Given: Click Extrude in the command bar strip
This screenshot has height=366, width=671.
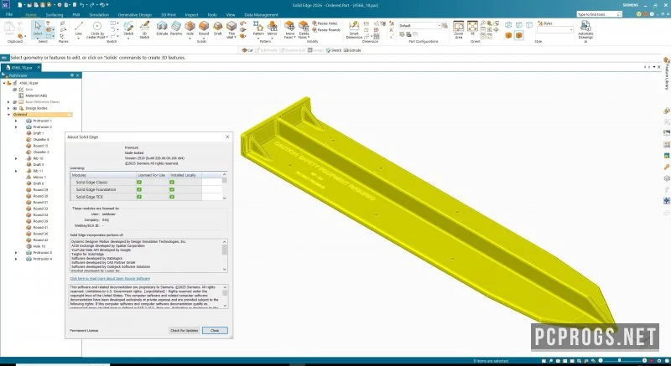Looking at the screenshot, I should click(352, 50).
